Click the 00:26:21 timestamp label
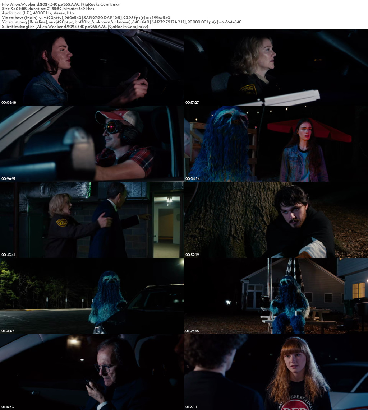 click(9, 179)
